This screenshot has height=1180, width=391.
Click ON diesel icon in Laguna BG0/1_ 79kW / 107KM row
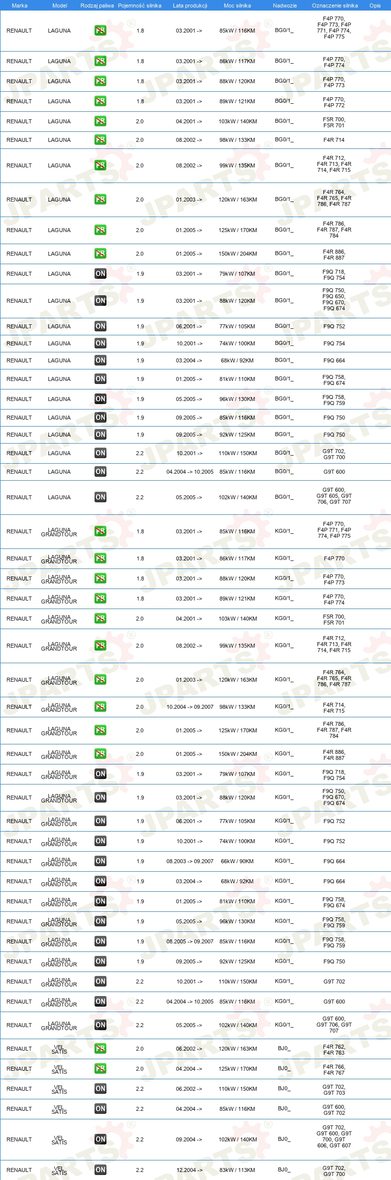tap(100, 274)
